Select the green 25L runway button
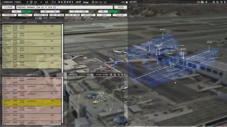The image size is (227, 127). pyautogui.click(x=113, y=12)
